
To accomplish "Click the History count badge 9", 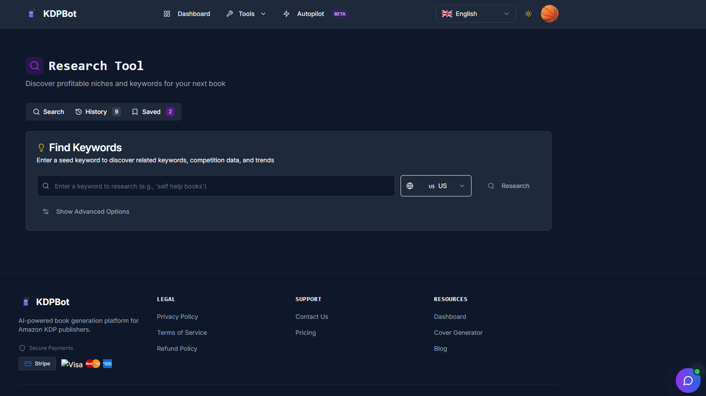I will click(x=117, y=112).
